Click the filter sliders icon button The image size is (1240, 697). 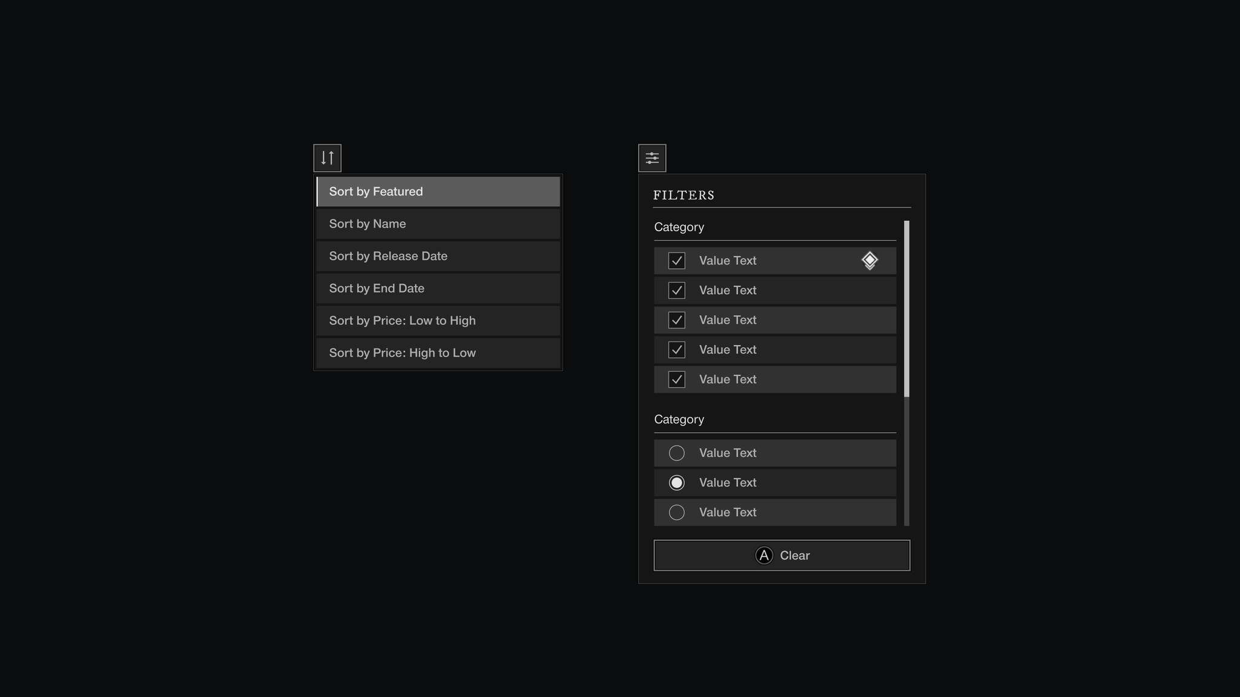(652, 158)
